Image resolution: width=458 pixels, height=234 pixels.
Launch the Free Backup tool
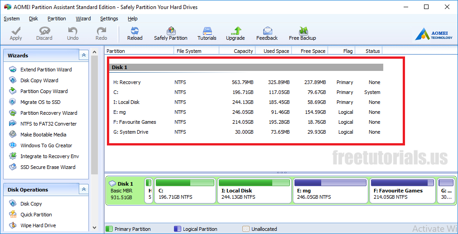pos(302,31)
